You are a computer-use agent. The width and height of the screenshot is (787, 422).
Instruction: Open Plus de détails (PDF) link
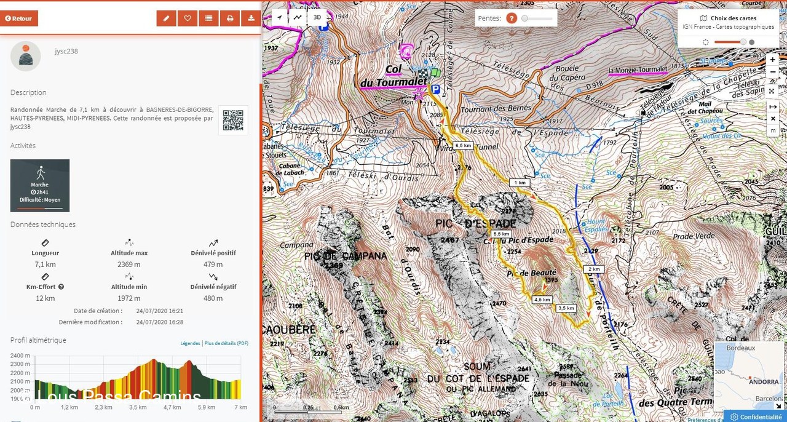(x=226, y=343)
